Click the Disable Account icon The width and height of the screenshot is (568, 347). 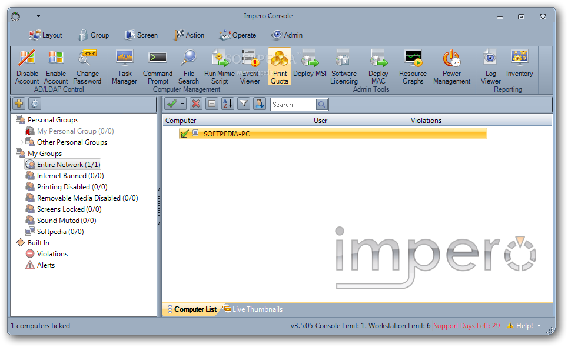(27, 67)
